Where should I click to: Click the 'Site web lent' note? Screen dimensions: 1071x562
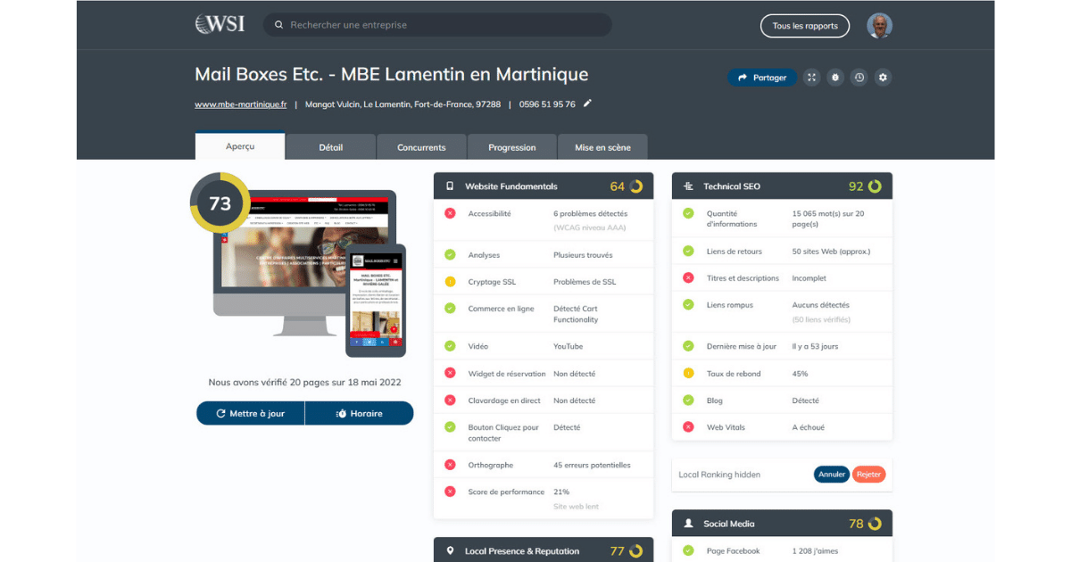(x=577, y=507)
